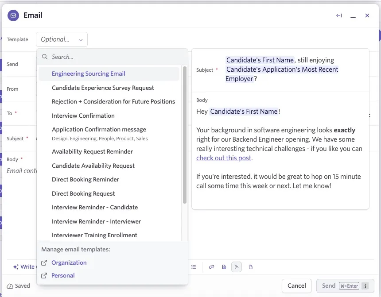Select Candidate Availability Request template
381x297 pixels.
tap(109, 166)
